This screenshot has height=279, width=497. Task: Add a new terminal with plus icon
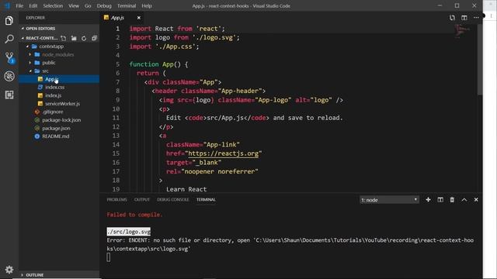click(428, 200)
